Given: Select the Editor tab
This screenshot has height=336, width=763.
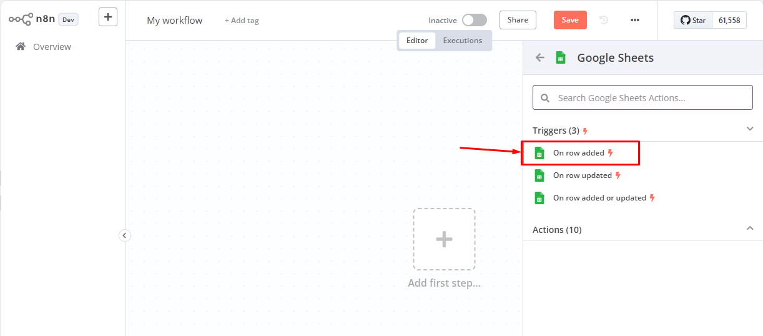Looking at the screenshot, I should (417, 41).
